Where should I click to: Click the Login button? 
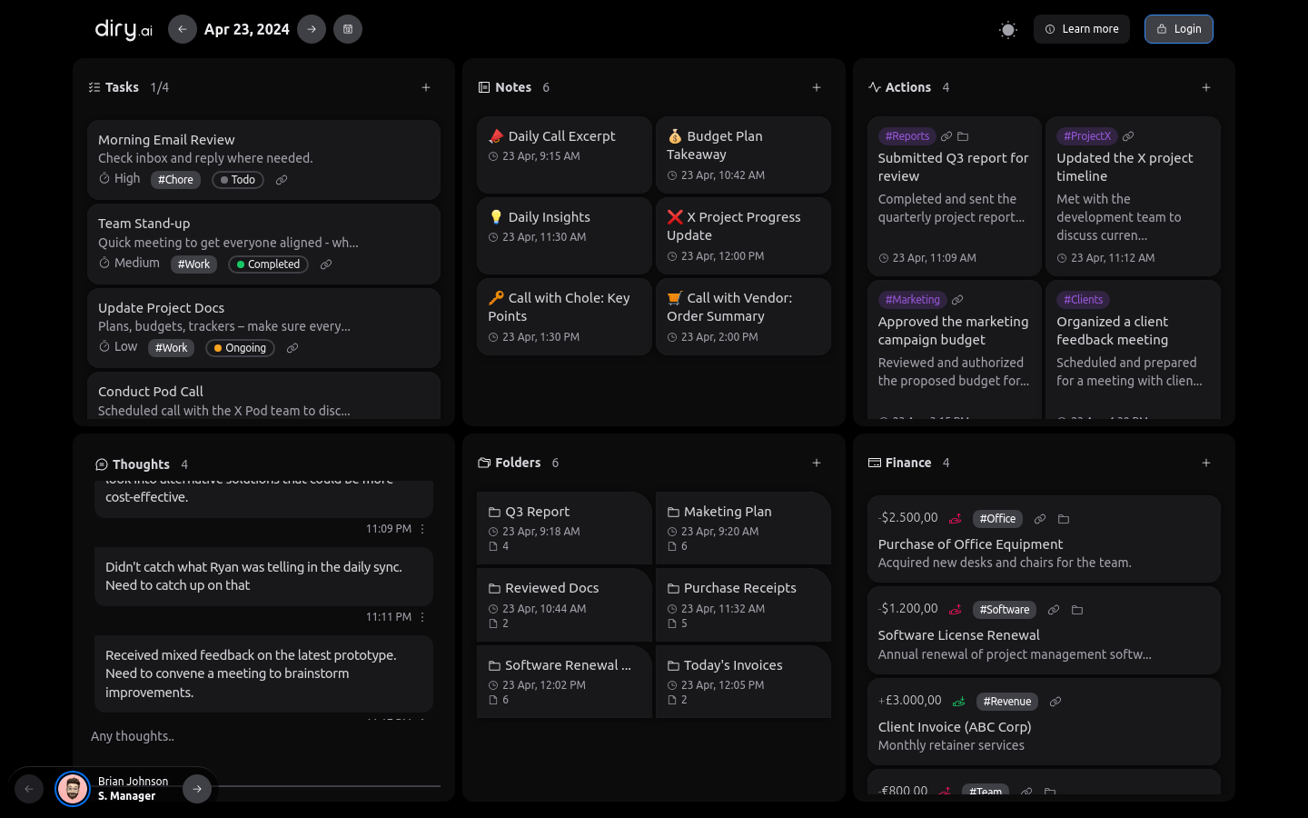click(1179, 29)
